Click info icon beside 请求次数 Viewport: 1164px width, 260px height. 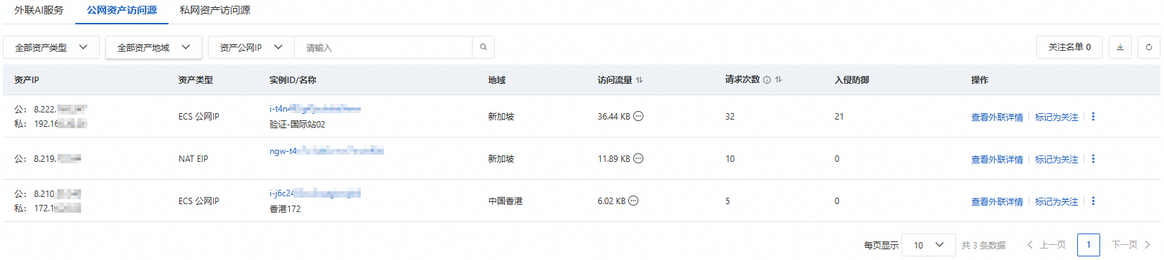click(x=767, y=80)
